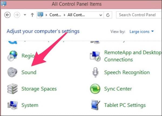Click the Search Control Panel field

click(139, 15)
